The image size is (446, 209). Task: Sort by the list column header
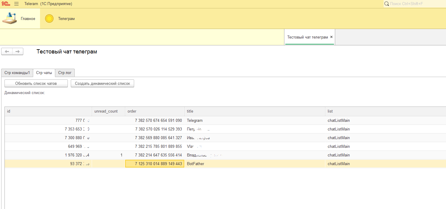pos(385,111)
